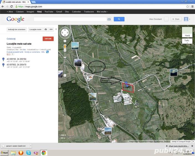
Task: Click Afișați toate descărcările link
Action: 179,146
